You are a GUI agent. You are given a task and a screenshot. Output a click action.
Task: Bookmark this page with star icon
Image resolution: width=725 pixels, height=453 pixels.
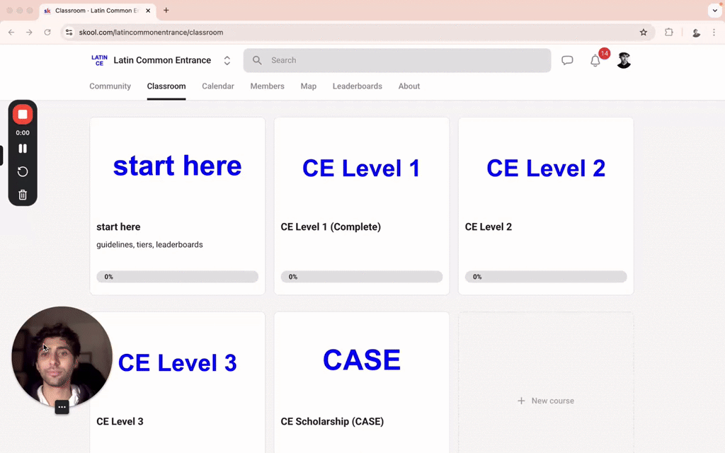coord(643,33)
